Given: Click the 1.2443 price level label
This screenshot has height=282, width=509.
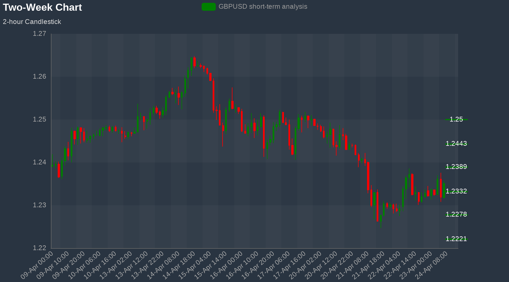Looking at the screenshot, I should [x=456, y=144].
